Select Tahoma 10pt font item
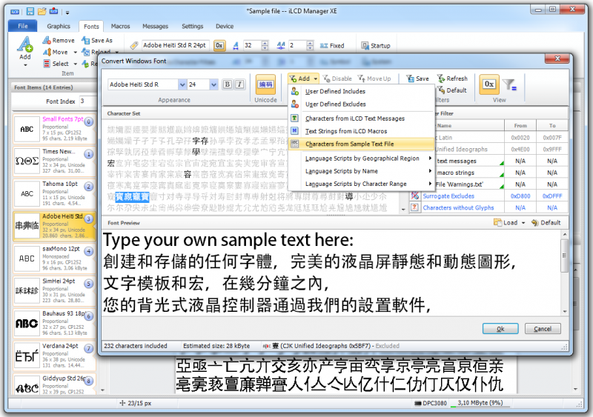Image resolution: width=593 pixels, height=417 pixels. coord(53,193)
